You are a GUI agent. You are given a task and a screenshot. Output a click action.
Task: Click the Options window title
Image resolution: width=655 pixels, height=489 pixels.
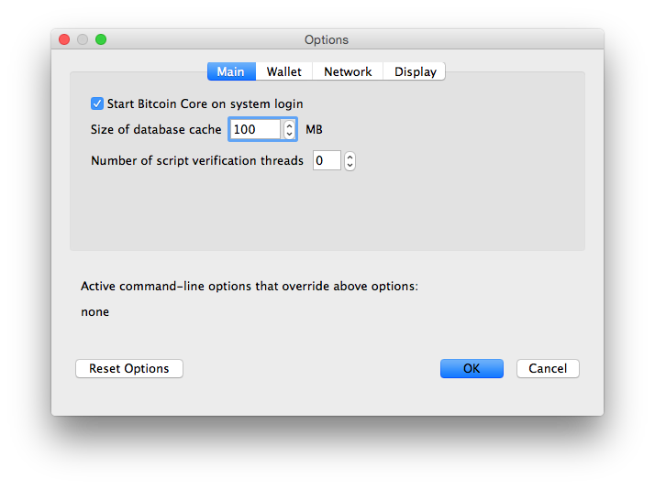327,40
